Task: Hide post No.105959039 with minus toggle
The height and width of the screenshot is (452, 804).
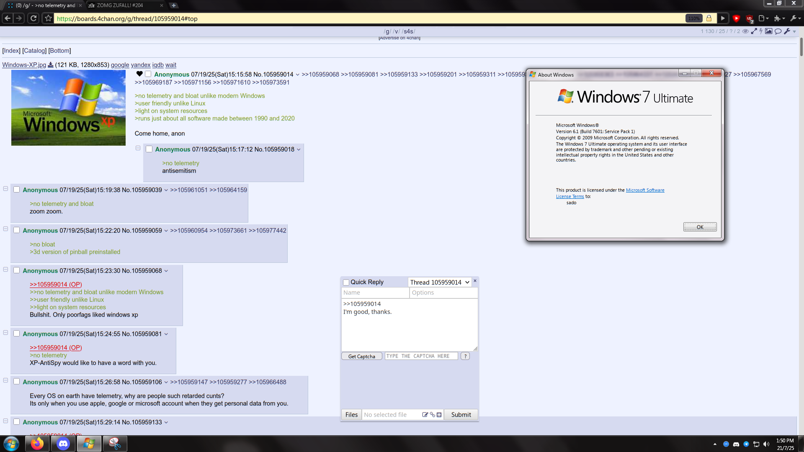Action: pos(5,189)
